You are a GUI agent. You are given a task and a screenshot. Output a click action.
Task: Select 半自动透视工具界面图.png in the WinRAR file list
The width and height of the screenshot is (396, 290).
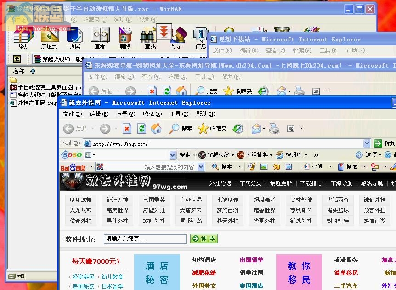click(46, 87)
